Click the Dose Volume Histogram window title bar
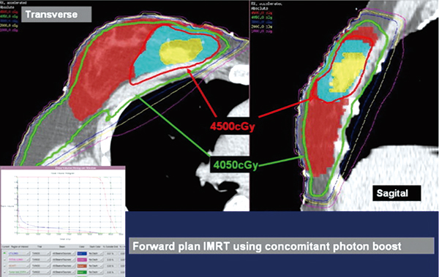The width and height of the screenshot is (439, 277). [63, 167]
